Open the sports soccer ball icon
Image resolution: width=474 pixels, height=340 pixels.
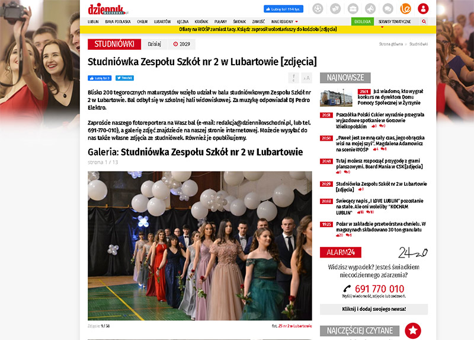point(318,9)
